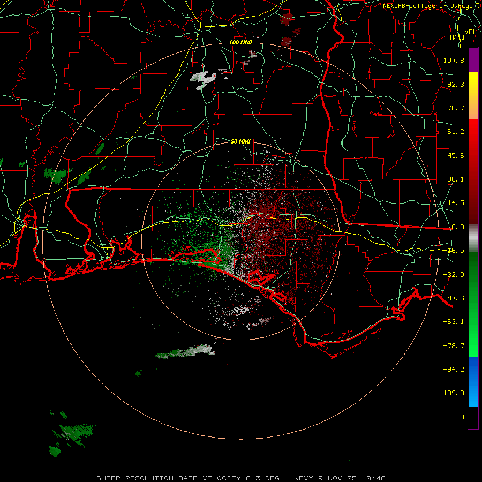Image resolution: width=482 pixels, height=482 pixels.
Task: Click the -109.8 legend value
Action: [x=451, y=393]
